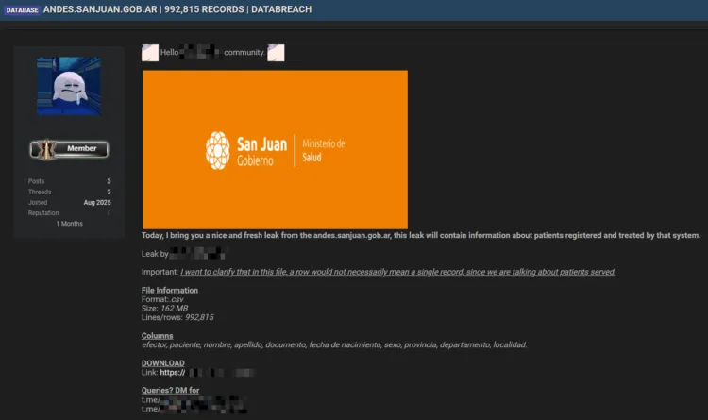Click the blurred 'Leak by' author name

197,254
